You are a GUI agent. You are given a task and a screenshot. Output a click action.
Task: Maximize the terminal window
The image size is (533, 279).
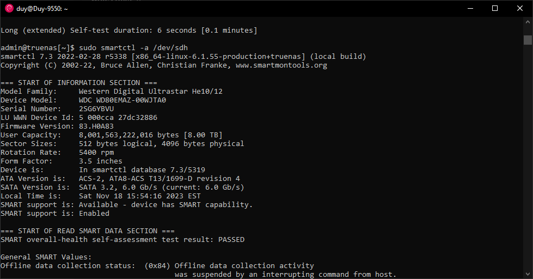[495, 9]
